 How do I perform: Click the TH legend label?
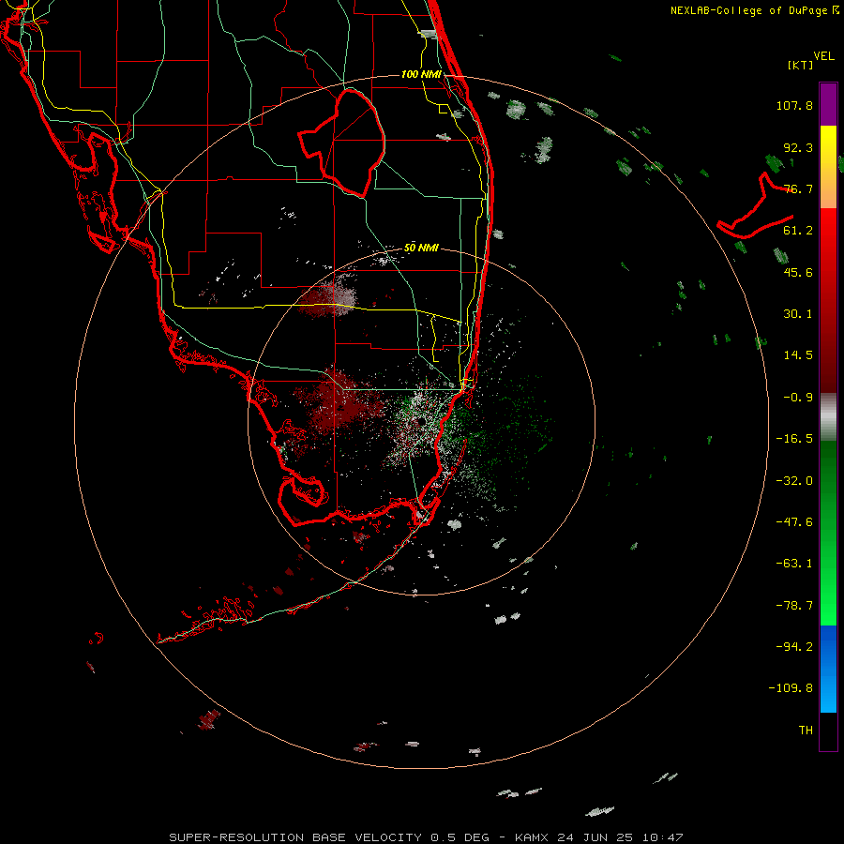[x=806, y=731]
